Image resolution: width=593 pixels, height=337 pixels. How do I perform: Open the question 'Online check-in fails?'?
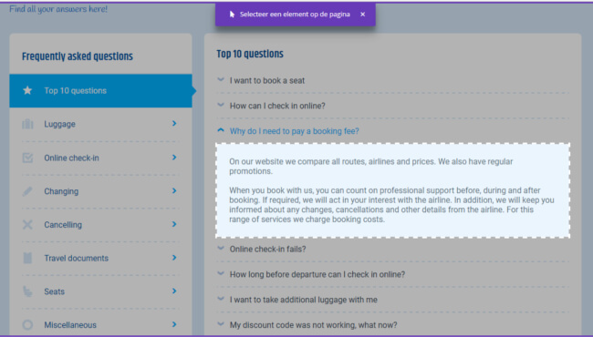tap(267, 249)
